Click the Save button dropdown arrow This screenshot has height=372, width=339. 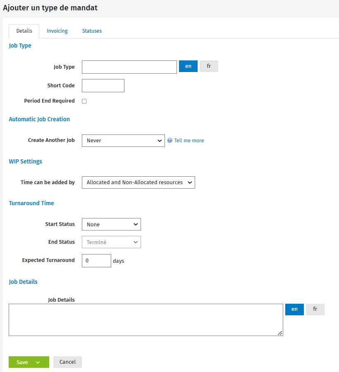38,362
